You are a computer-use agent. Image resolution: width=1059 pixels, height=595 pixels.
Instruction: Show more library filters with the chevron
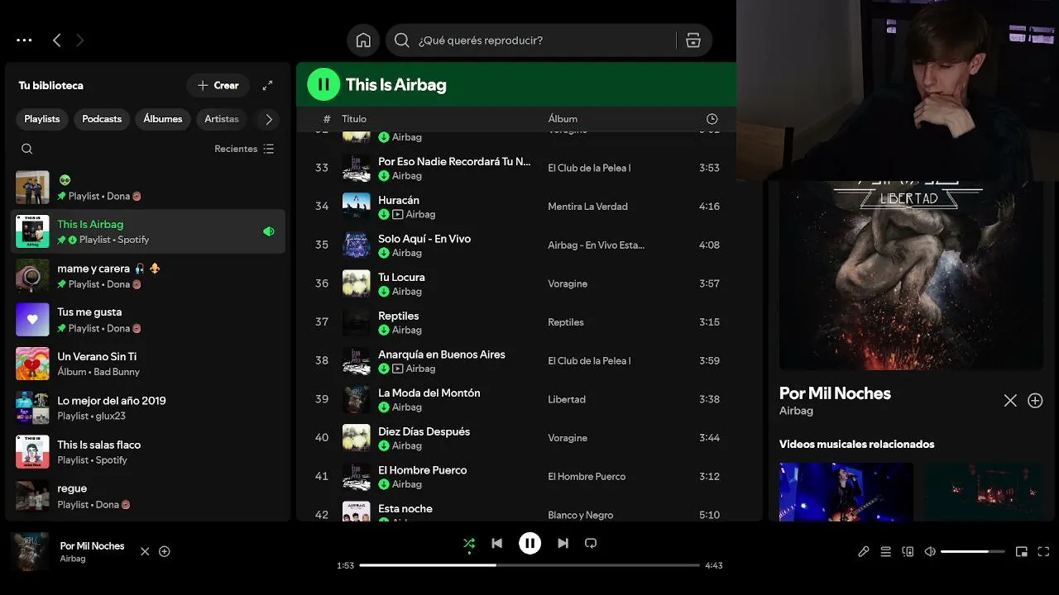tap(269, 119)
